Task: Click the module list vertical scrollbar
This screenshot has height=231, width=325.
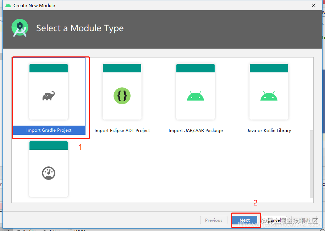Action: tap(311, 164)
